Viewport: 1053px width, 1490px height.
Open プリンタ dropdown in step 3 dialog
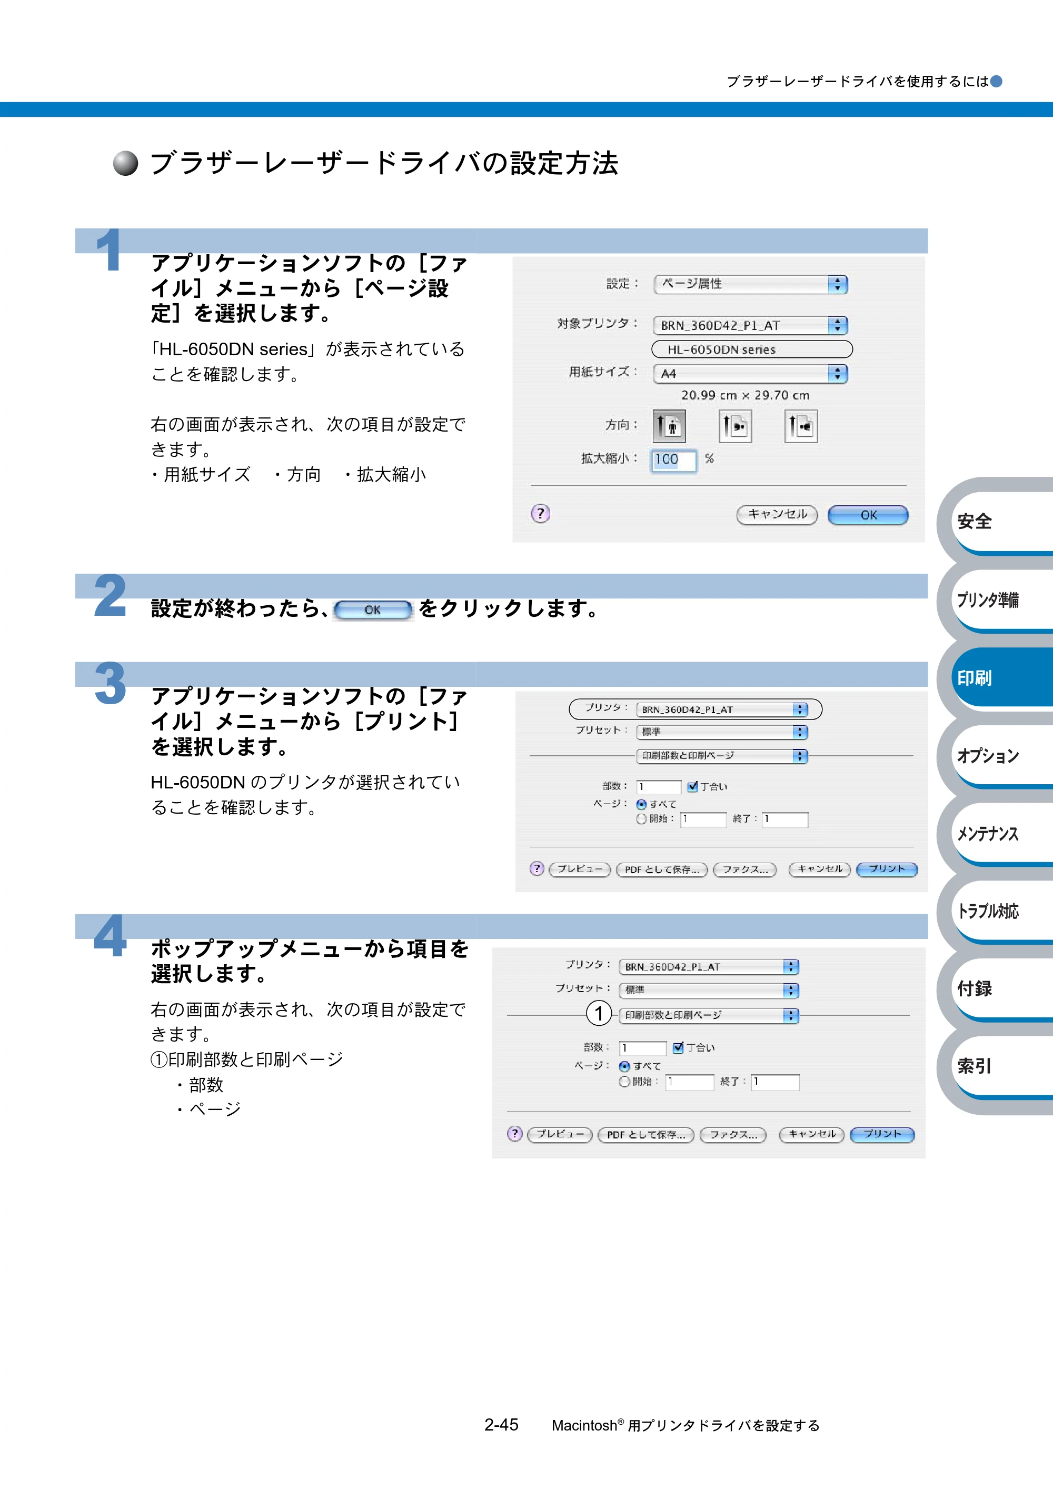(x=722, y=709)
